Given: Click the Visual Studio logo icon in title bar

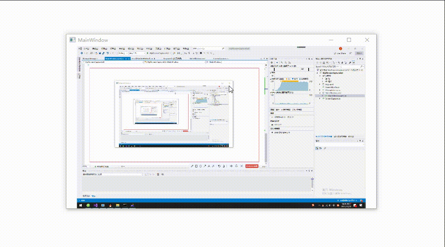Looking at the screenshot, I should [x=80, y=49].
